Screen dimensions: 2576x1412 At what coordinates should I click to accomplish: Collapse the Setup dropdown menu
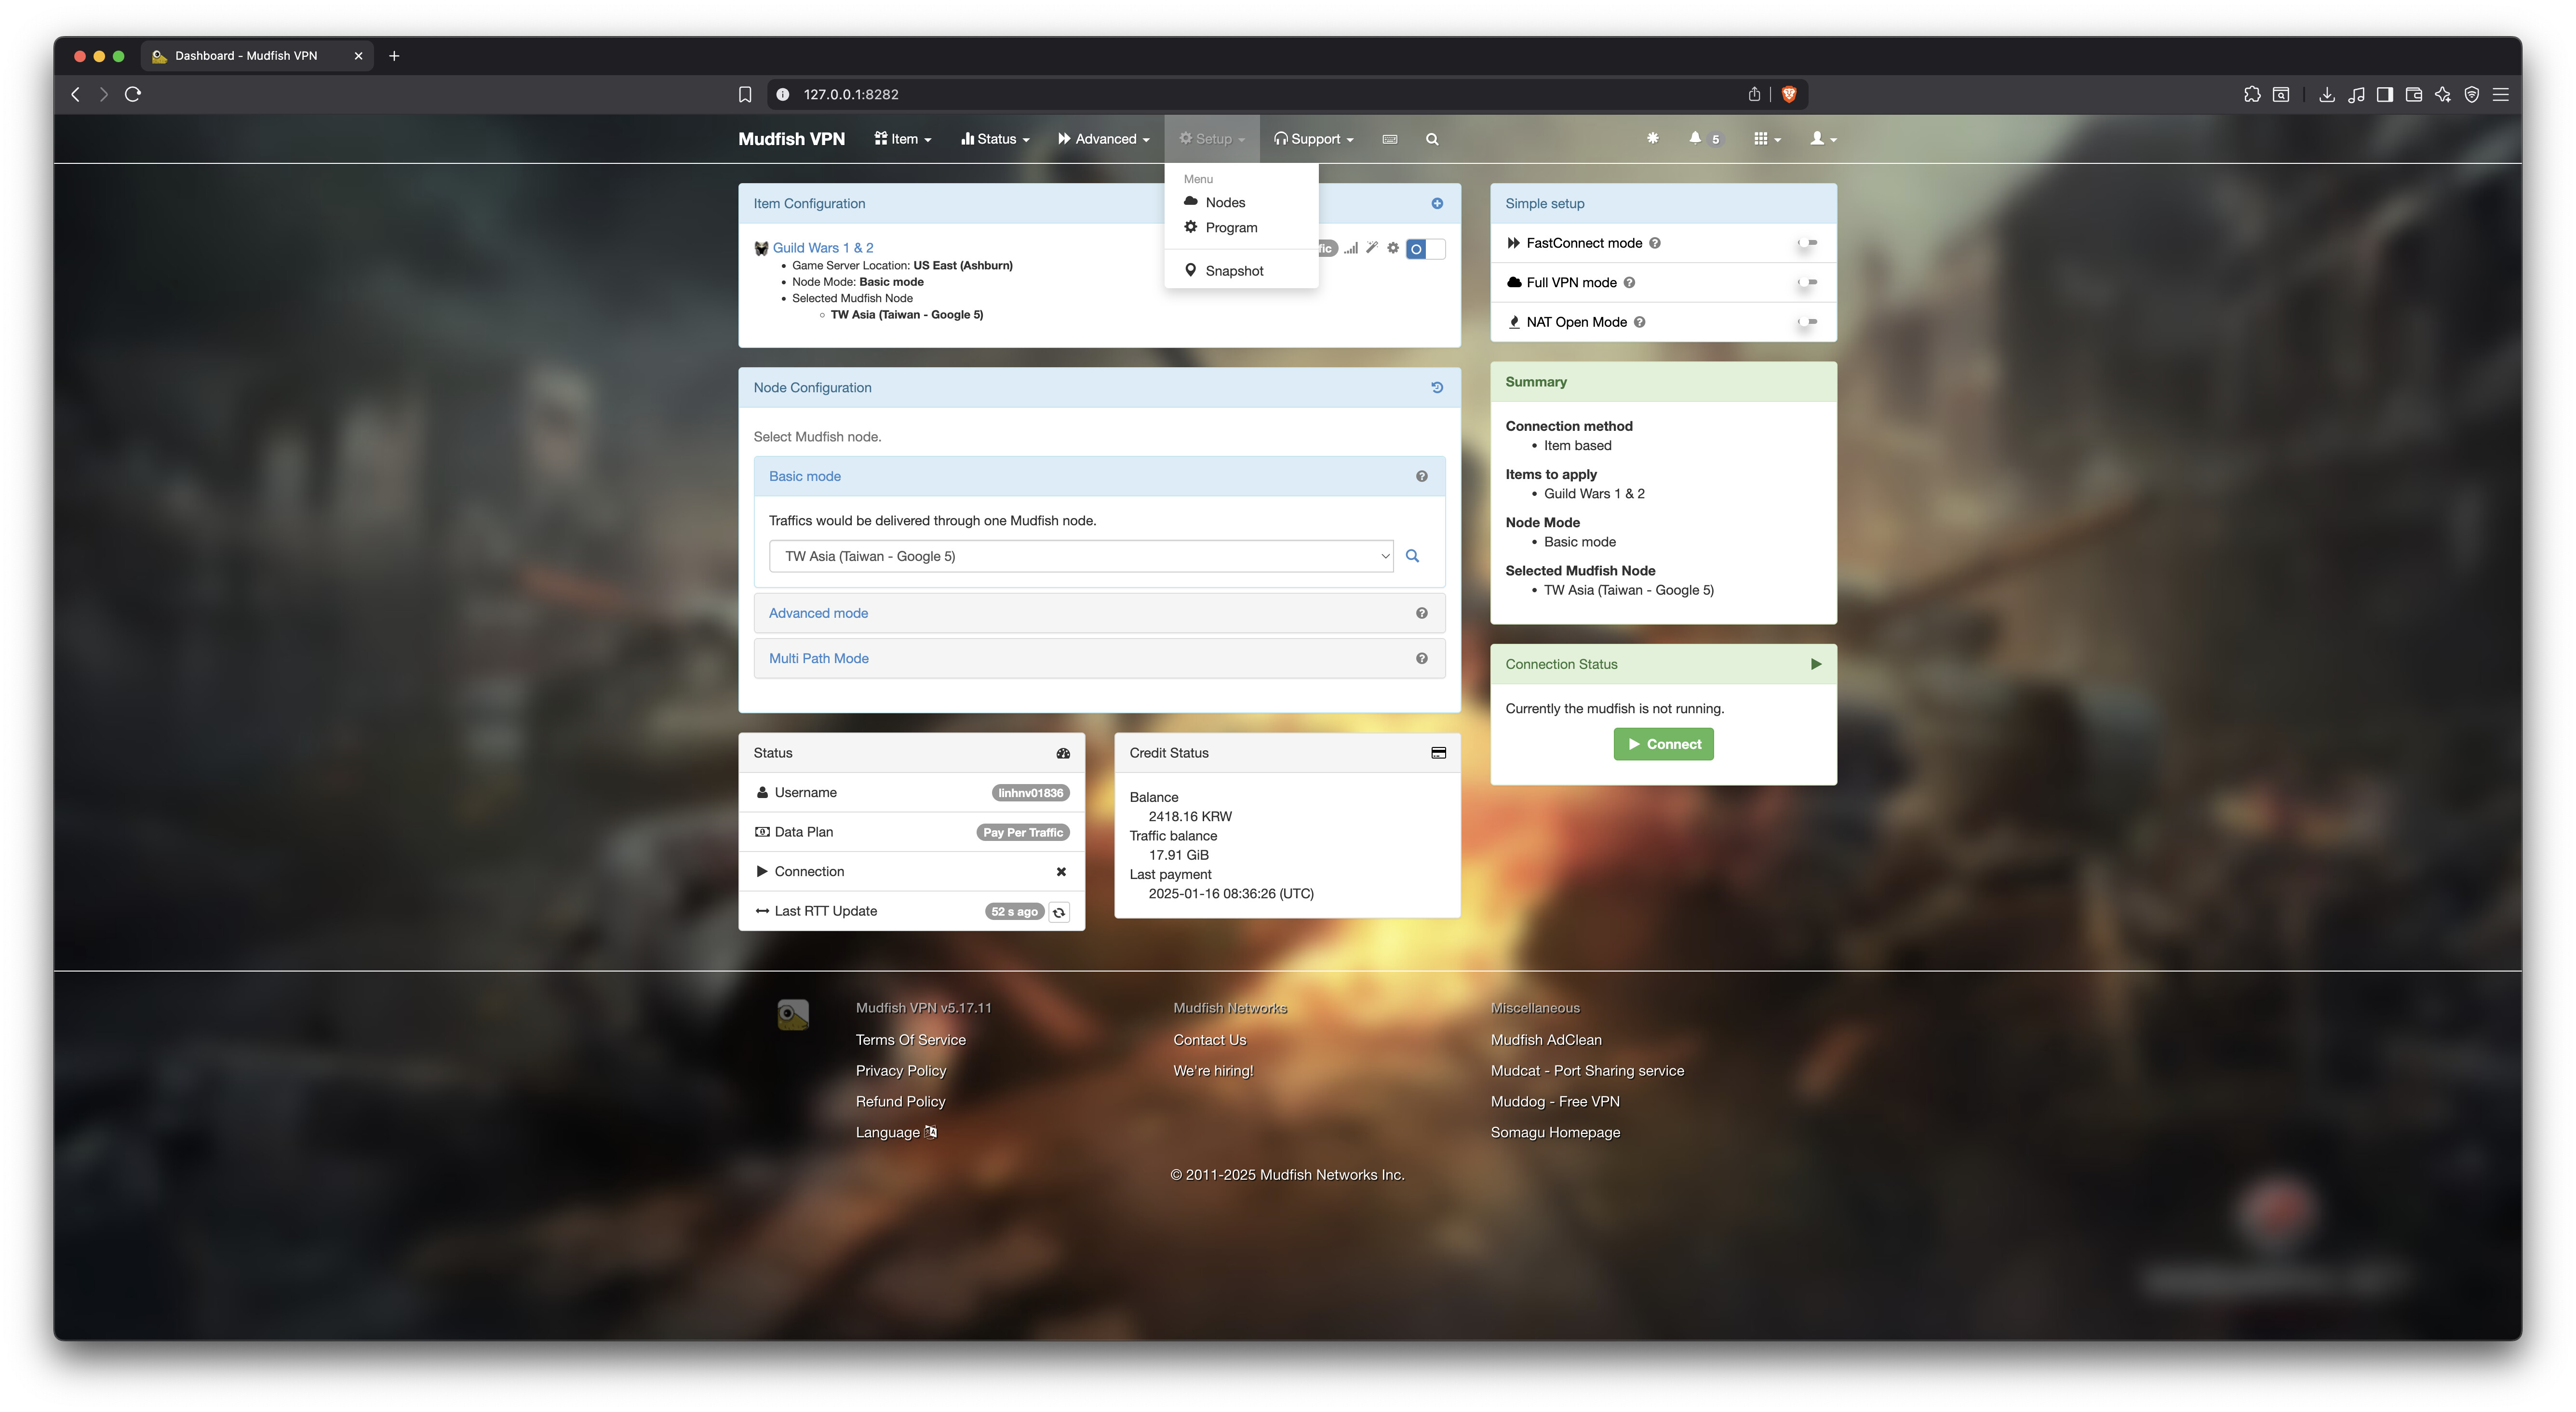(1211, 139)
